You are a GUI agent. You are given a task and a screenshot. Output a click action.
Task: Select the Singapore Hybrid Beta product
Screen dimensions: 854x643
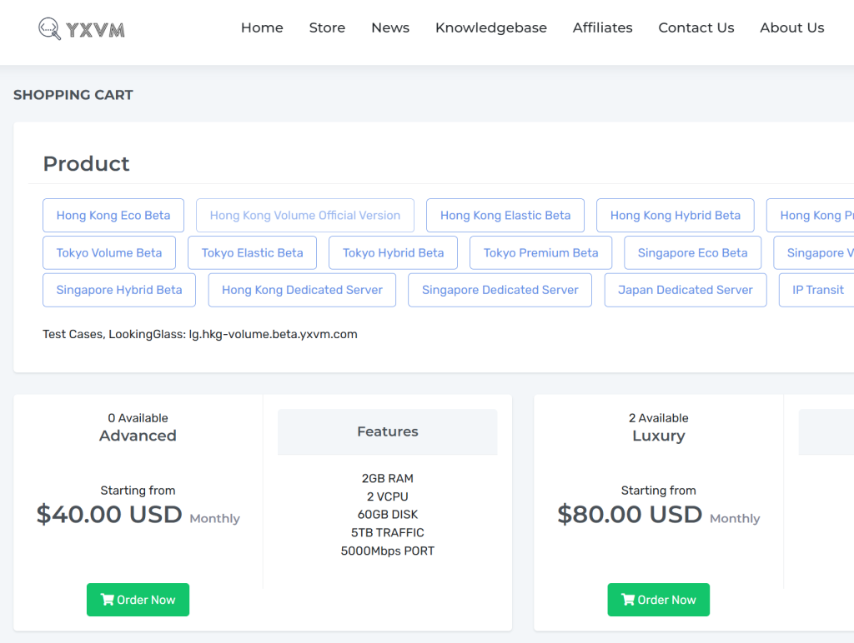119,290
